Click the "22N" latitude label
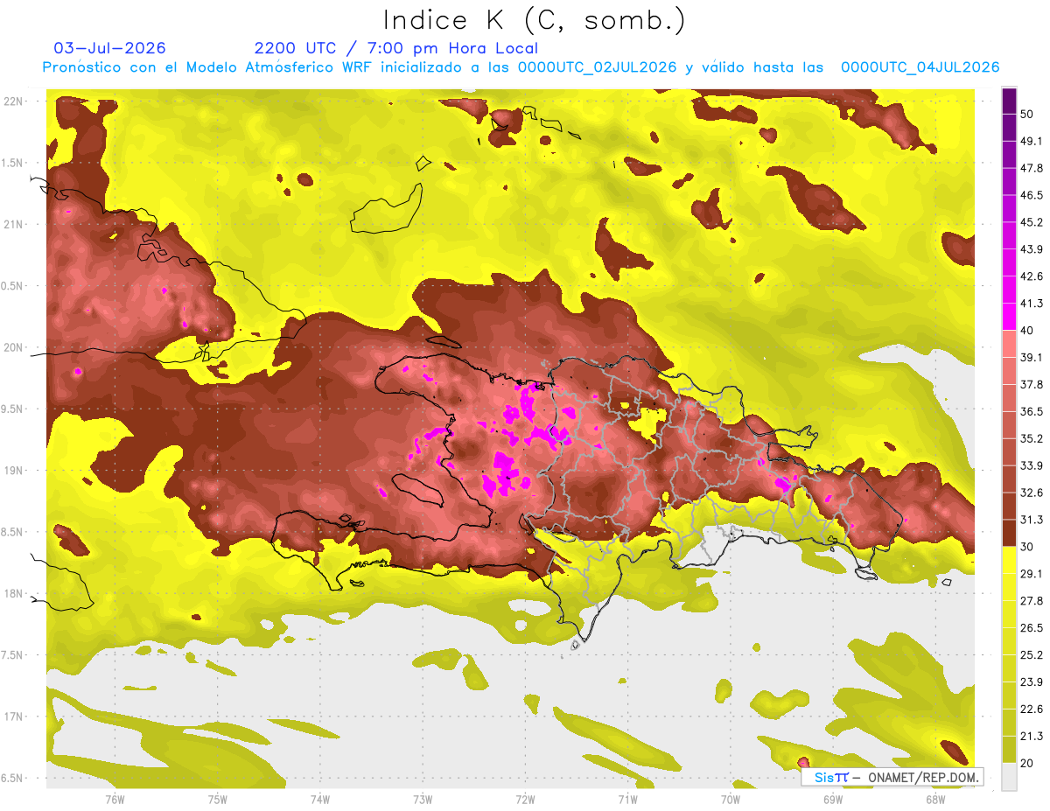The width and height of the screenshot is (1050, 811). (x=13, y=101)
